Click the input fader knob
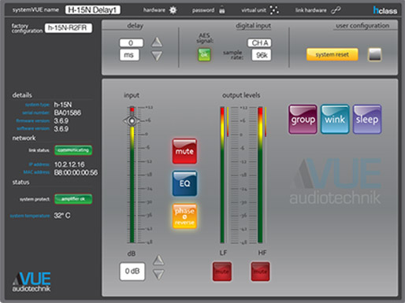The image size is (405, 303). 132,120
